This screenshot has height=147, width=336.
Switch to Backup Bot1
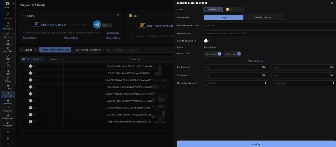[x=113, y=33]
